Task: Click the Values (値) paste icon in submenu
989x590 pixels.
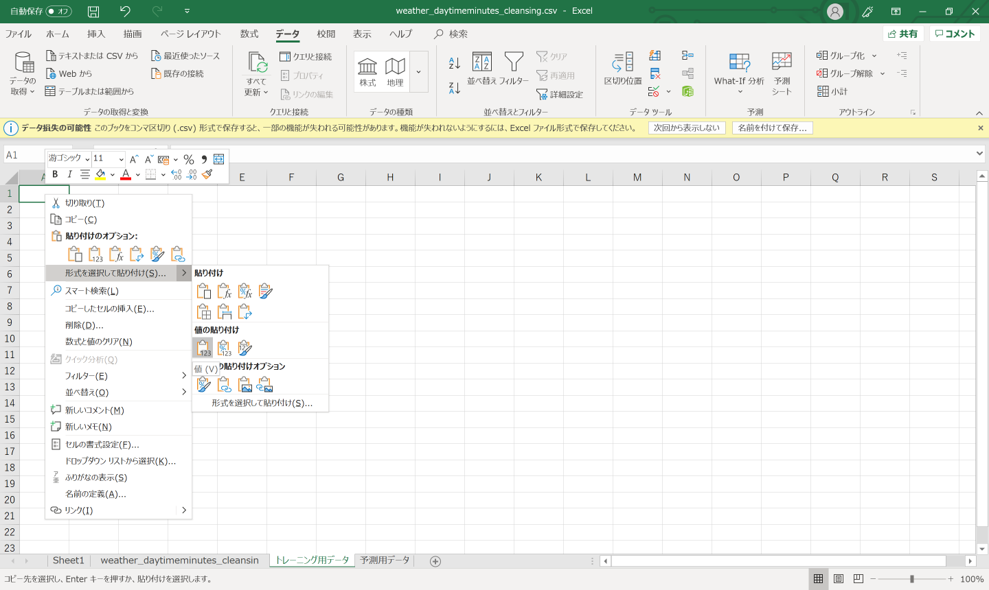Action: coord(203,348)
